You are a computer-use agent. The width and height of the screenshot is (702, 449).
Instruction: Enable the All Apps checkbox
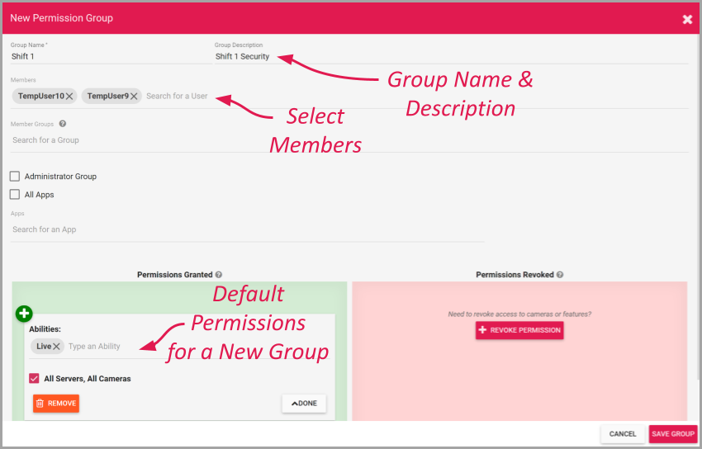(15, 195)
